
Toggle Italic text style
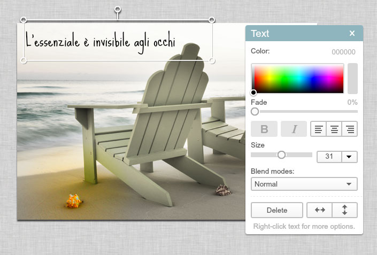294,129
